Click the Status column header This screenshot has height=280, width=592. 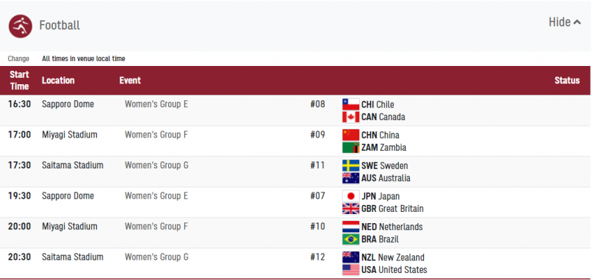click(567, 80)
